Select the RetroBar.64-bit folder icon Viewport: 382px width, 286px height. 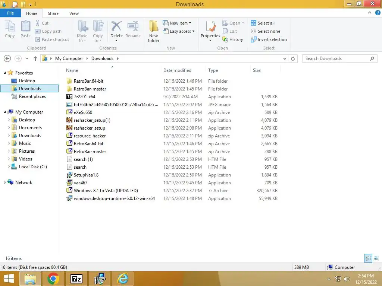pyautogui.click(x=69, y=81)
